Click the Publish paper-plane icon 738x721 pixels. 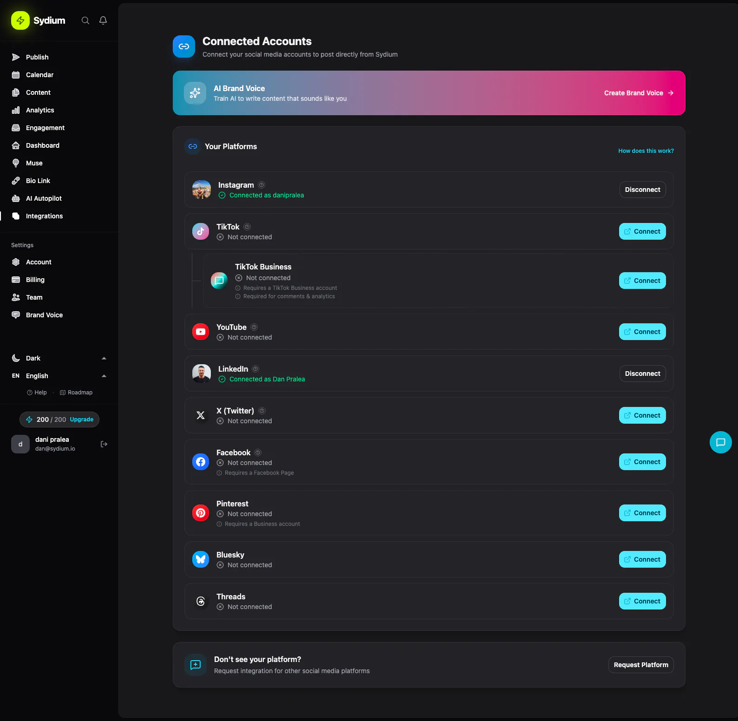(x=16, y=57)
